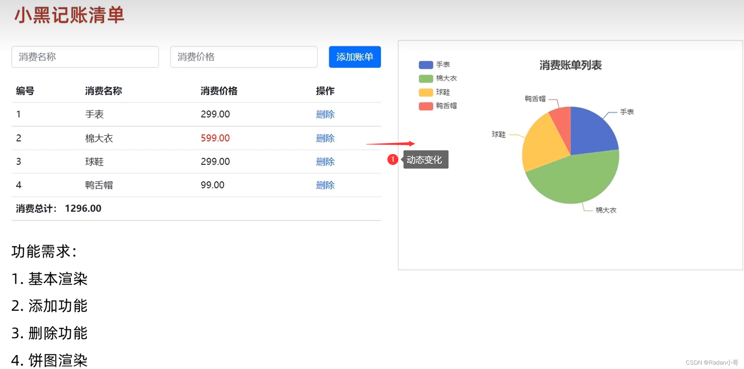The width and height of the screenshot is (744, 369).
Task: Toggle the 球鞋 yellow legend swatch
Action: coord(426,92)
